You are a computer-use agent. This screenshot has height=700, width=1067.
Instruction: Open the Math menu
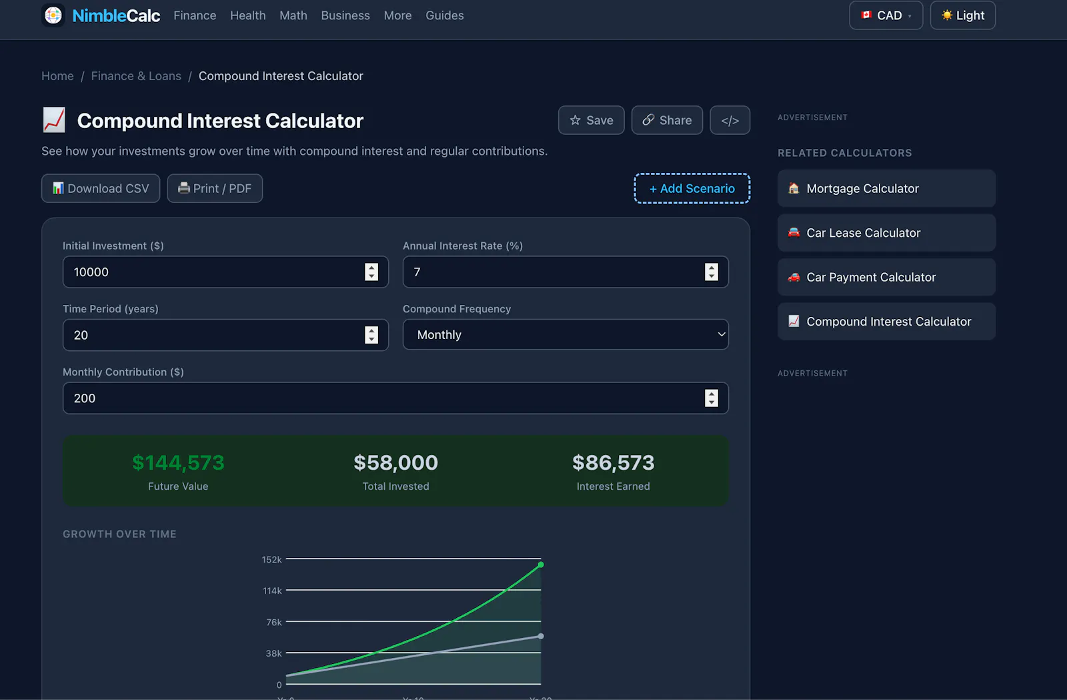pyautogui.click(x=293, y=15)
